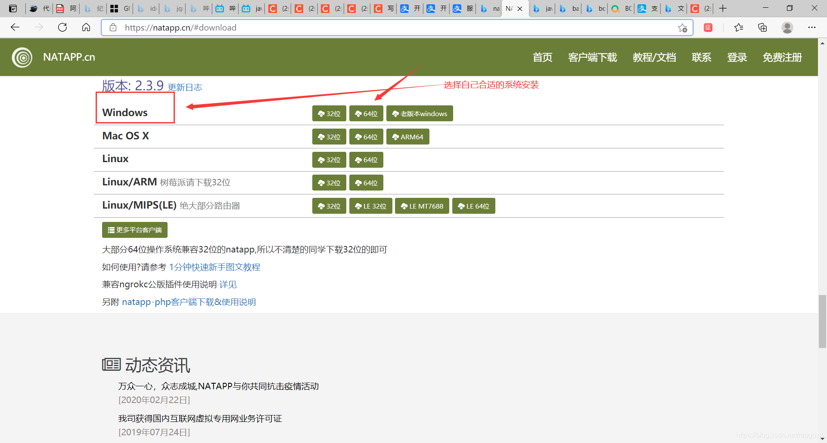
Task: Open the 客户端下载 navigation item
Action: (x=592, y=57)
